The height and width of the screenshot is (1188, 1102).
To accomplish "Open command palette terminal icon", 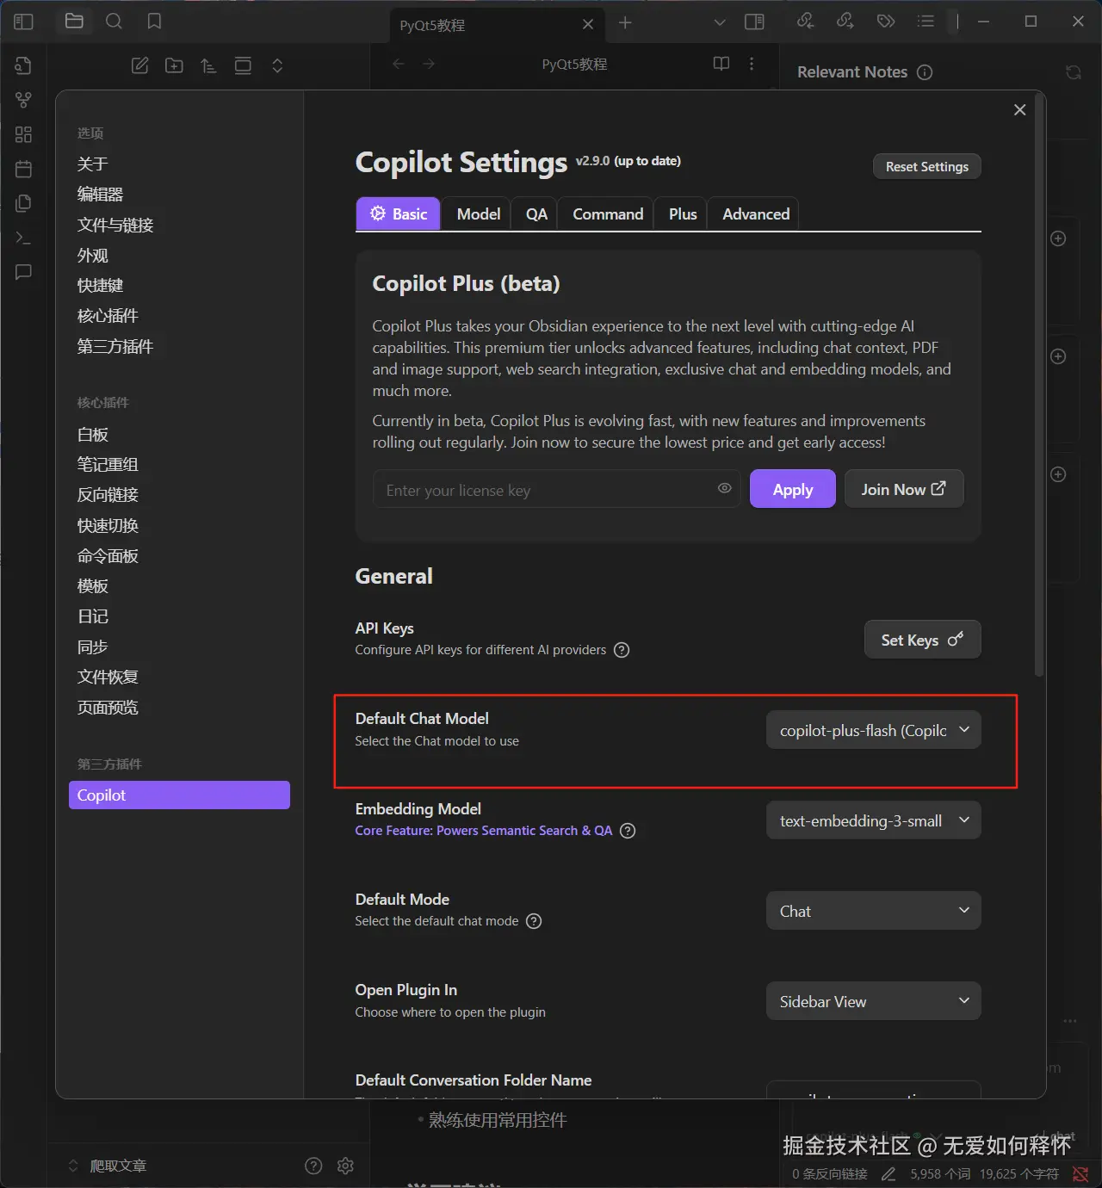I will coord(23,238).
